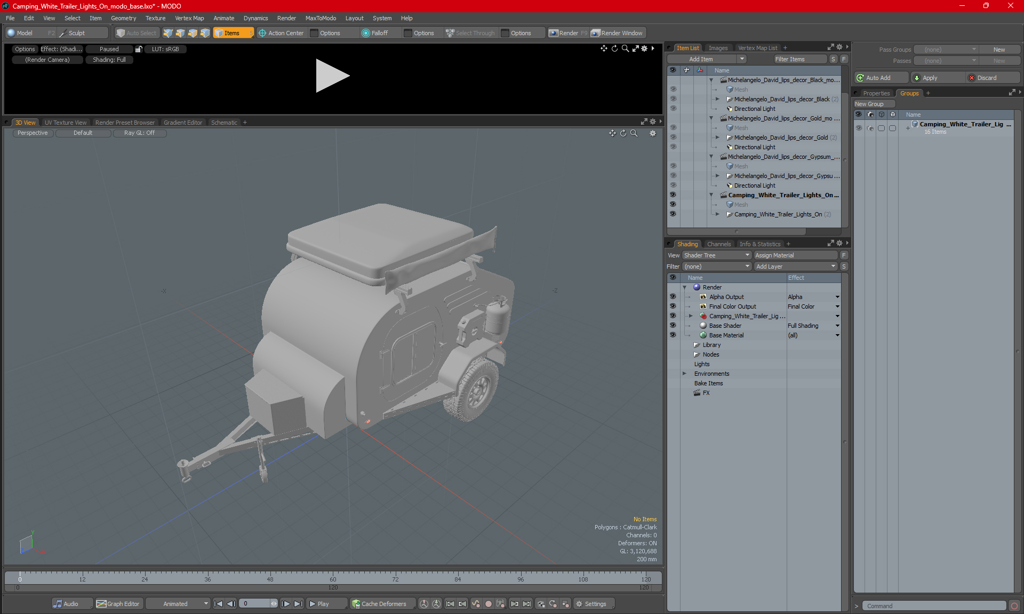Expand the Environments section in shader tree
Viewport: 1024px width, 614px height.
[684, 374]
